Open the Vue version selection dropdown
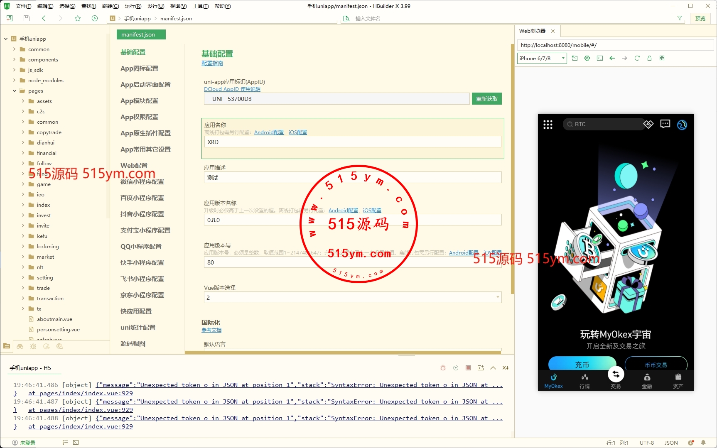The height and width of the screenshot is (448, 717). tap(352, 298)
